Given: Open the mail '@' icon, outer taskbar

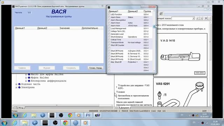Looking at the screenshot, I should coord(35,123).
